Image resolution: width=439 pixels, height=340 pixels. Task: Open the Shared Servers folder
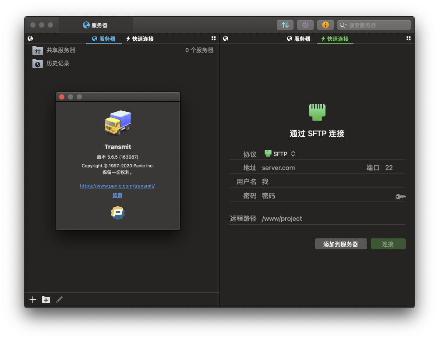pos(122,50)
